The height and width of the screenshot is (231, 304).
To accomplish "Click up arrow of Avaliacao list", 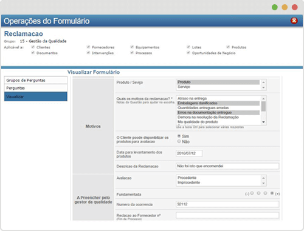I will (263, 178).
